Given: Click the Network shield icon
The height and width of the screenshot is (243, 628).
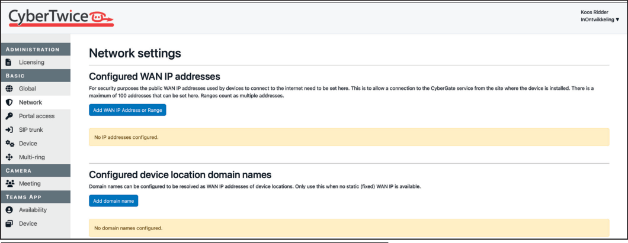Looking at the screenshot, I should pyautogui.click(x=9, y=102).
